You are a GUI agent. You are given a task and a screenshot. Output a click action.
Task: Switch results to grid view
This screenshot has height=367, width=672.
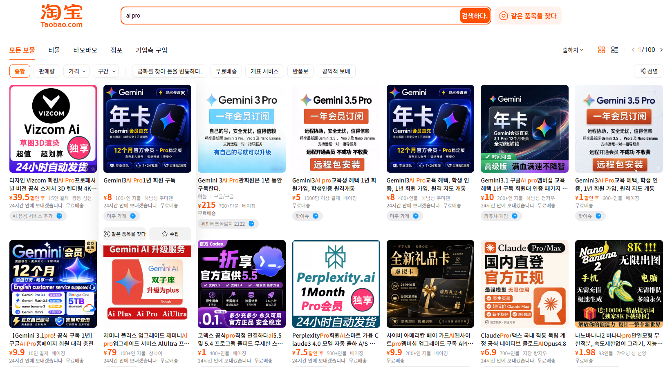pos(601,50)
